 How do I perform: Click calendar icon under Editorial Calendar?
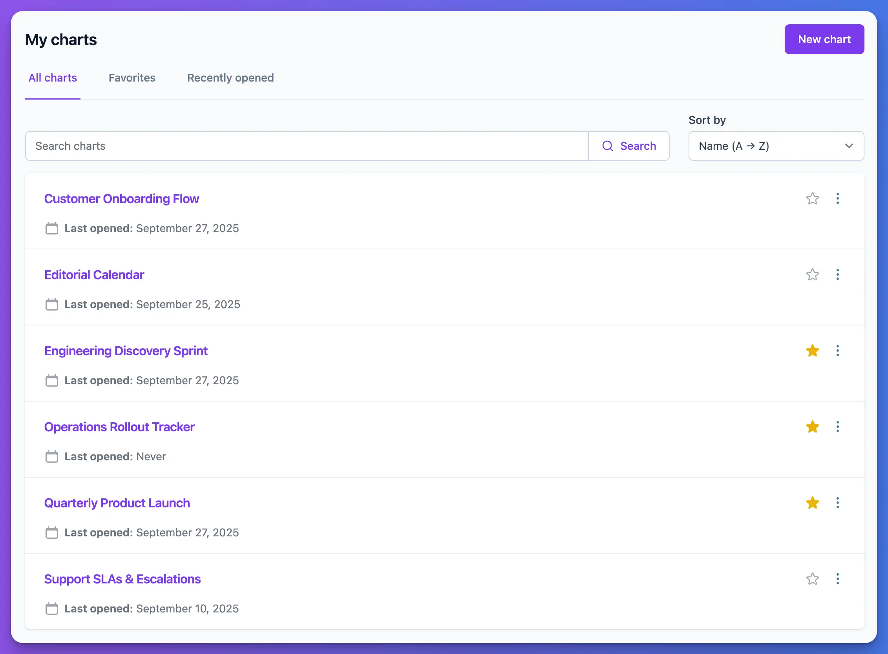[x=51, y=304]
